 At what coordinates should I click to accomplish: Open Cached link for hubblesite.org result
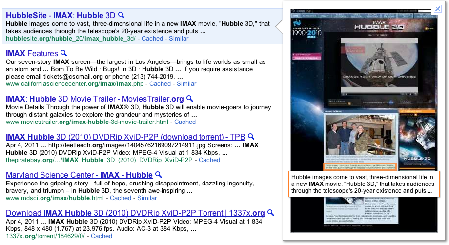(x=152, y=39)
